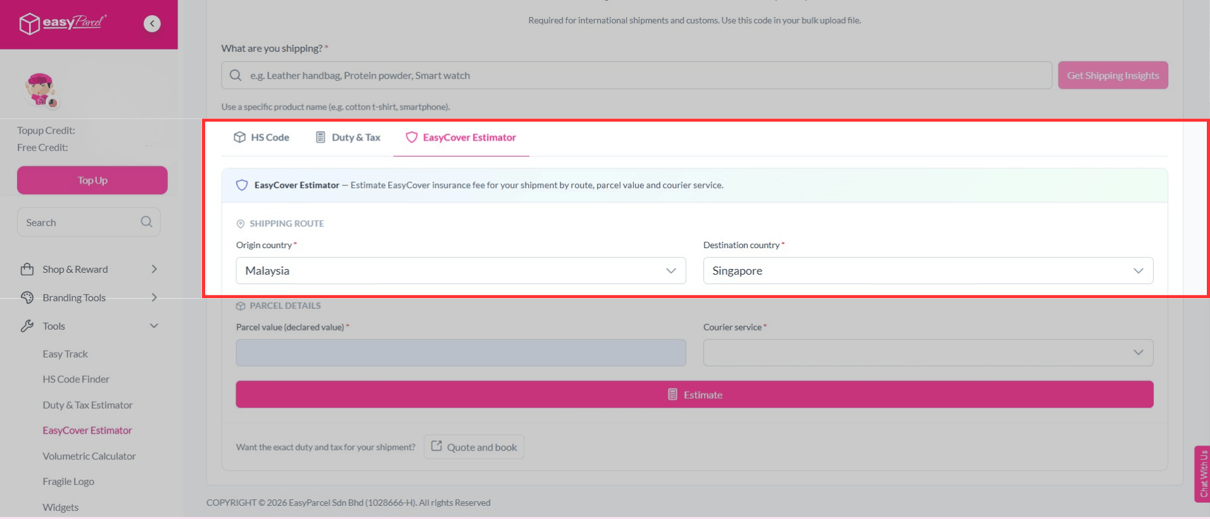Click the Shipping Route location pin icon

241,224
